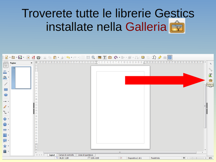Click the Rotate icon in the toolbar
The height and width of the screenshot is (162, 216).
point(116,57)
